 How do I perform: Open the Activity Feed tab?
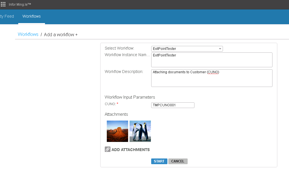pos(7,16)
